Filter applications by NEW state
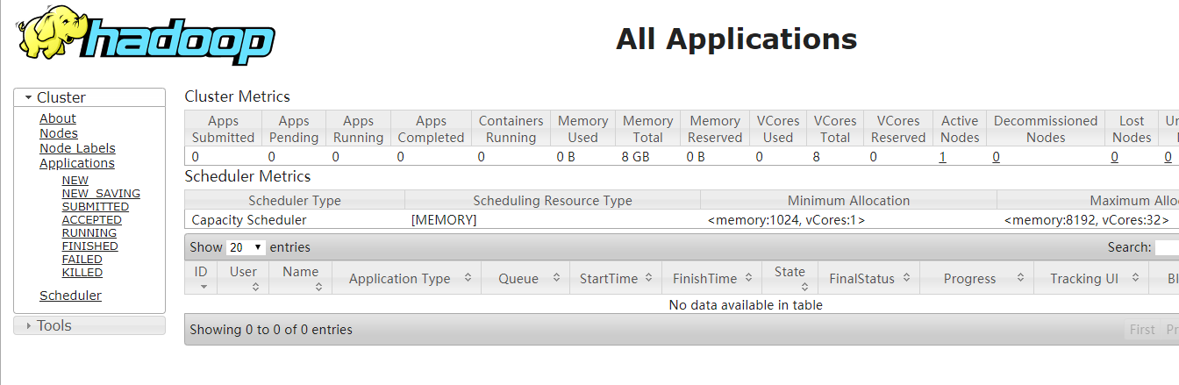The width and height of the screenshot is (1179, 385). click(75, 181)
